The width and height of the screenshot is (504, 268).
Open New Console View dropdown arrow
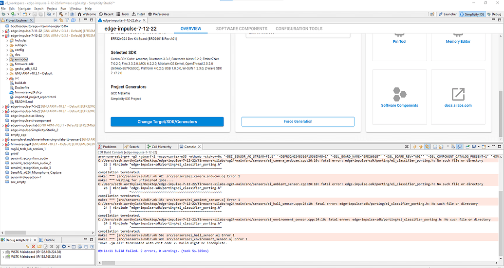click(x=488, y=147)
